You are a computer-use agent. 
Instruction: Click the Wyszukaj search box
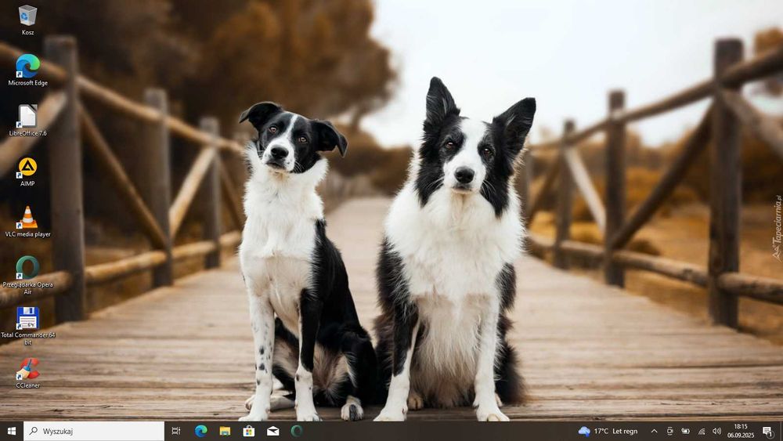tap(94, 431)
